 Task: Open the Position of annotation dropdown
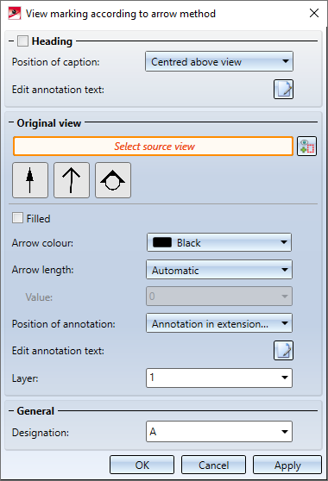click(x=219, y=323)
